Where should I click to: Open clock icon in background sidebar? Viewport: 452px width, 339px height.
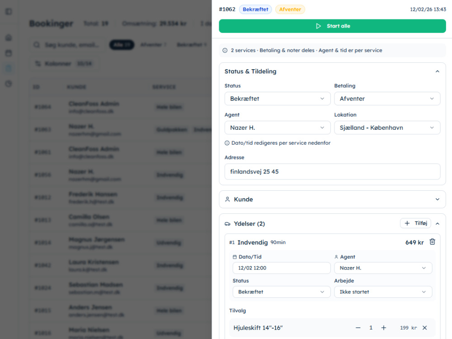[x=9, y=84]
